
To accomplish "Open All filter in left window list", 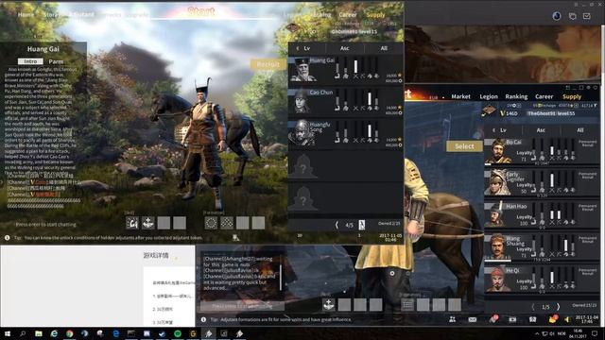I will click(x=384, y=48).
